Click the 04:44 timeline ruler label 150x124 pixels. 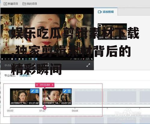tap(75, 111)
